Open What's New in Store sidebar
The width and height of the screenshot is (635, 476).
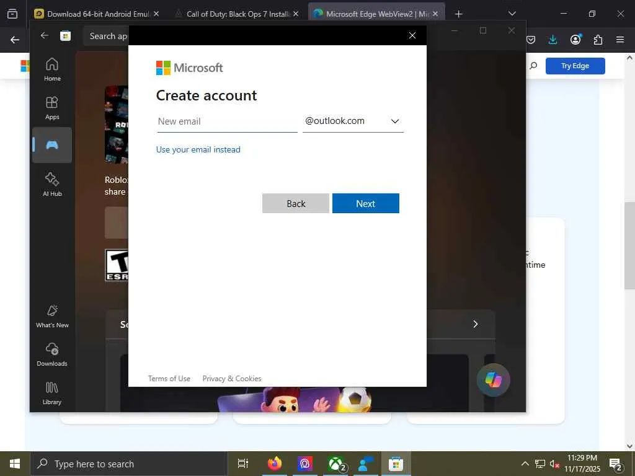52,316
